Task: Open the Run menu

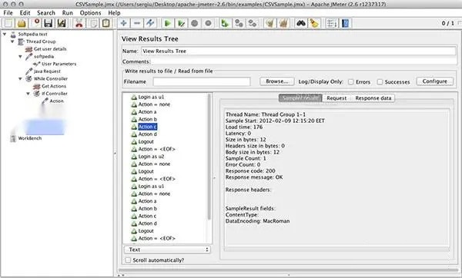Action: pyautogui.click(x=68, y=12)
